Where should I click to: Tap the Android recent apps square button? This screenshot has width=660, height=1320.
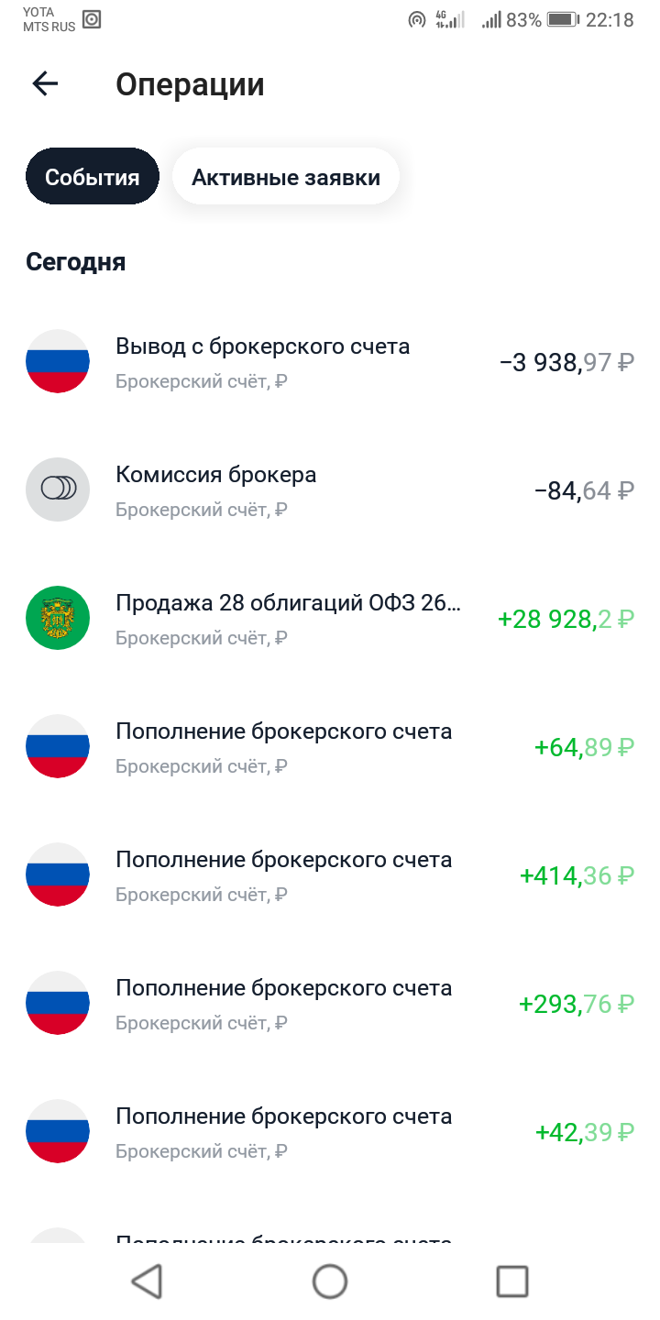[512, 1281]
